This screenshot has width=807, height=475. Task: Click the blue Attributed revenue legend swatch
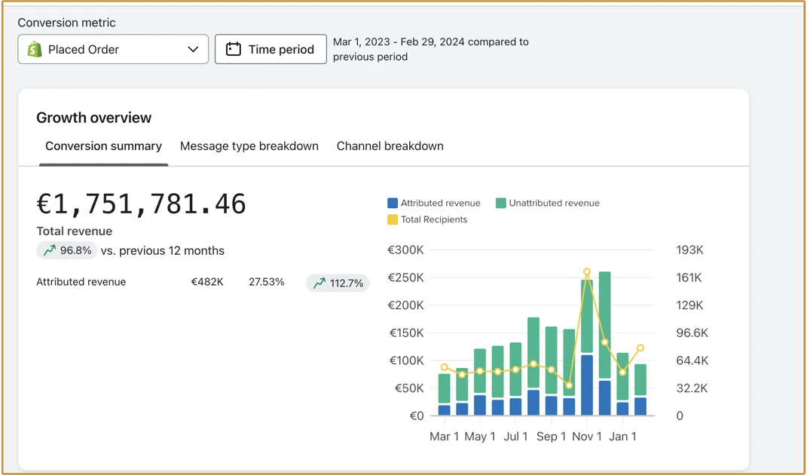(392, 203)
